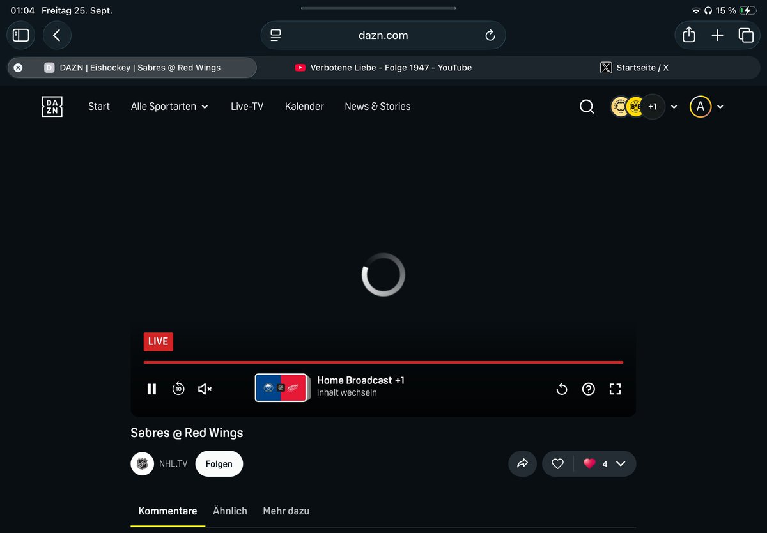
Task: Open a new Safari tab
Action: click(717, 35)
